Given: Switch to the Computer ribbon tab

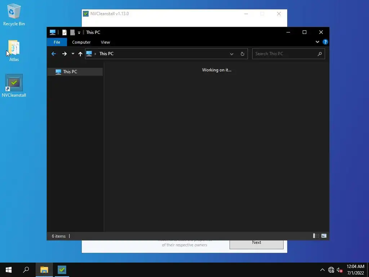Looking at the screenshot, I should (81, 42).
